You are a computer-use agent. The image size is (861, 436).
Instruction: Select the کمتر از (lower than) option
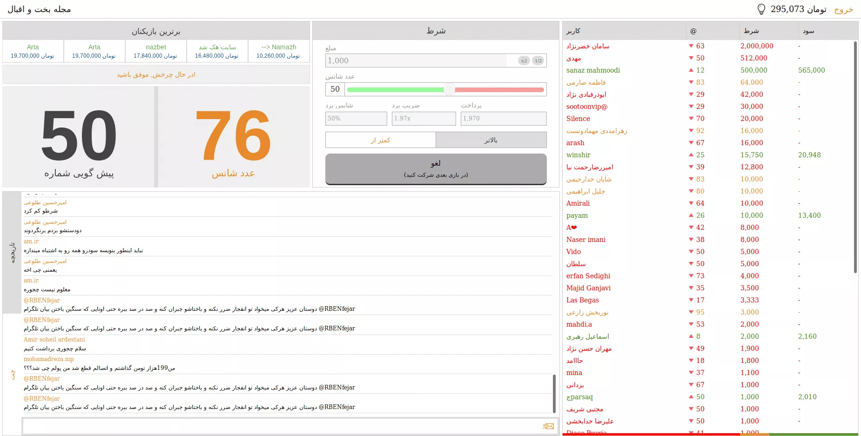pos(380,140)
